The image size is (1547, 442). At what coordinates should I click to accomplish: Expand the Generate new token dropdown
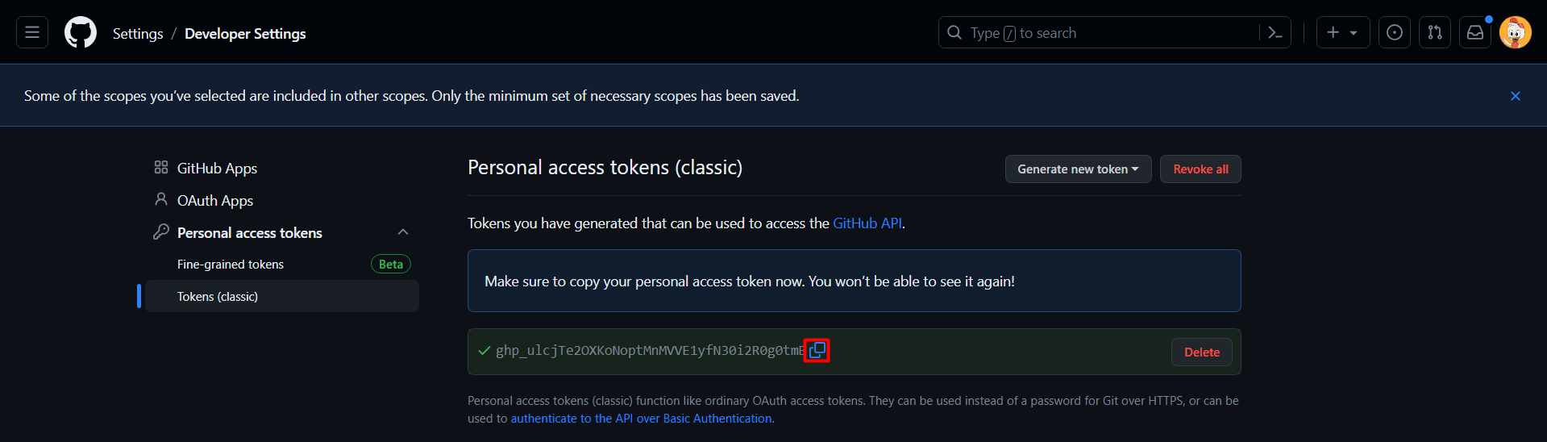click(x=1078, y=169)
